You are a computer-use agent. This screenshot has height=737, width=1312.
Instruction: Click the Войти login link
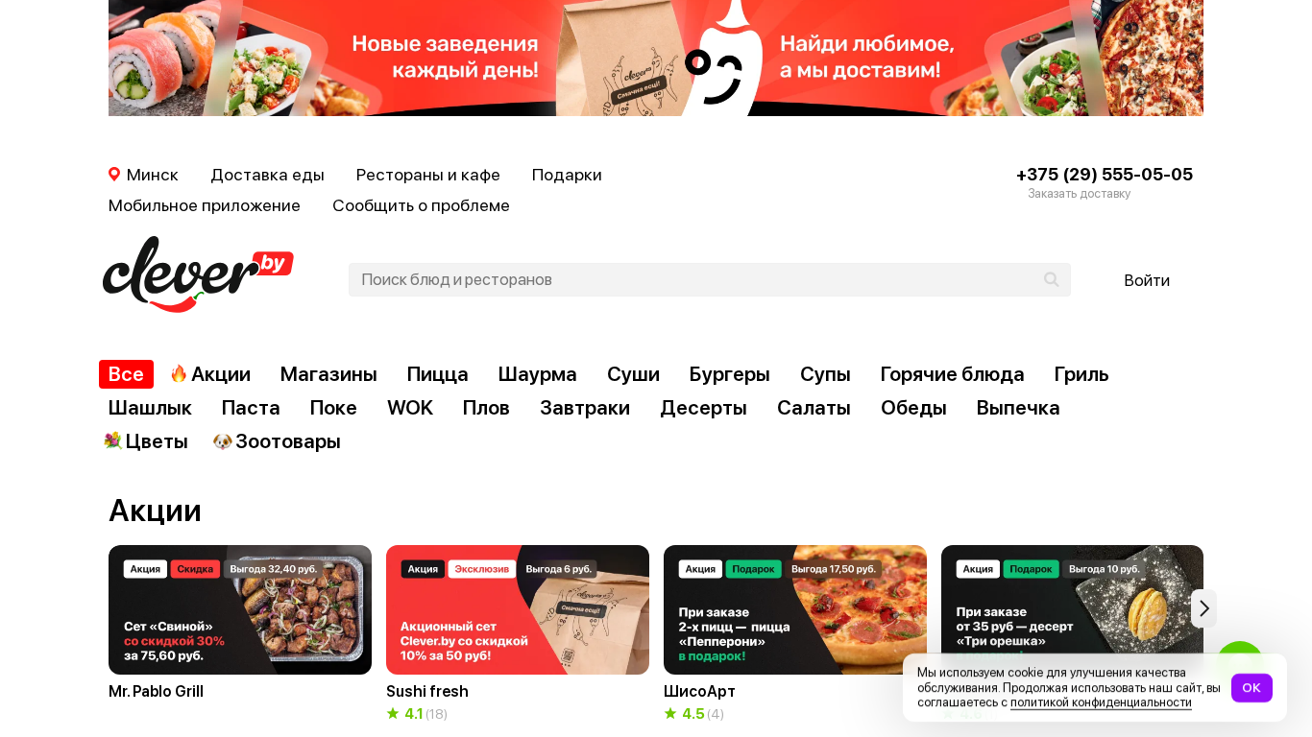tap(1147, 280)
